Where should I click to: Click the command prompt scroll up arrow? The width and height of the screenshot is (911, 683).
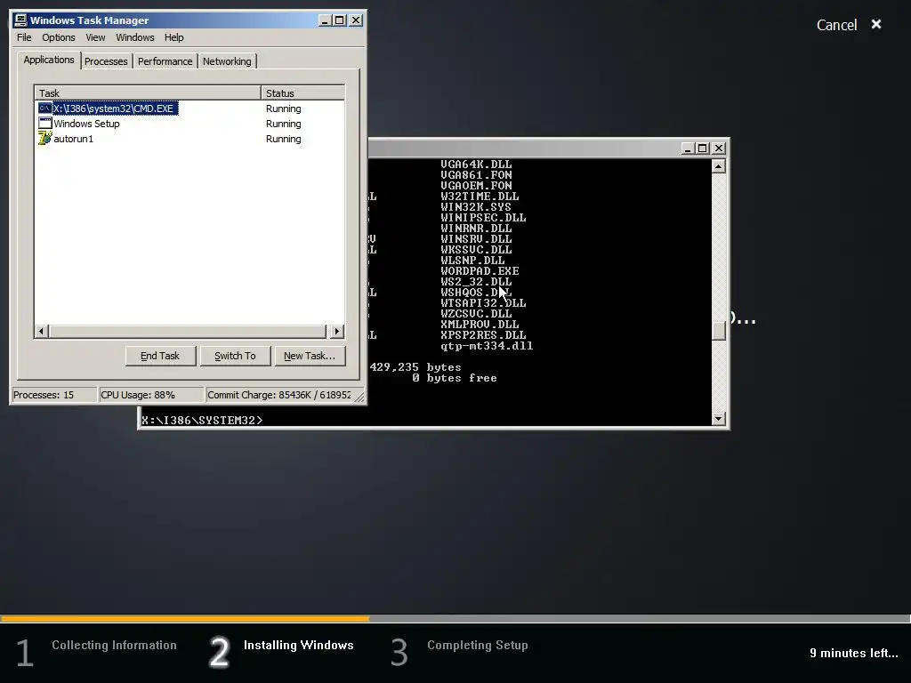click(719, 166)
